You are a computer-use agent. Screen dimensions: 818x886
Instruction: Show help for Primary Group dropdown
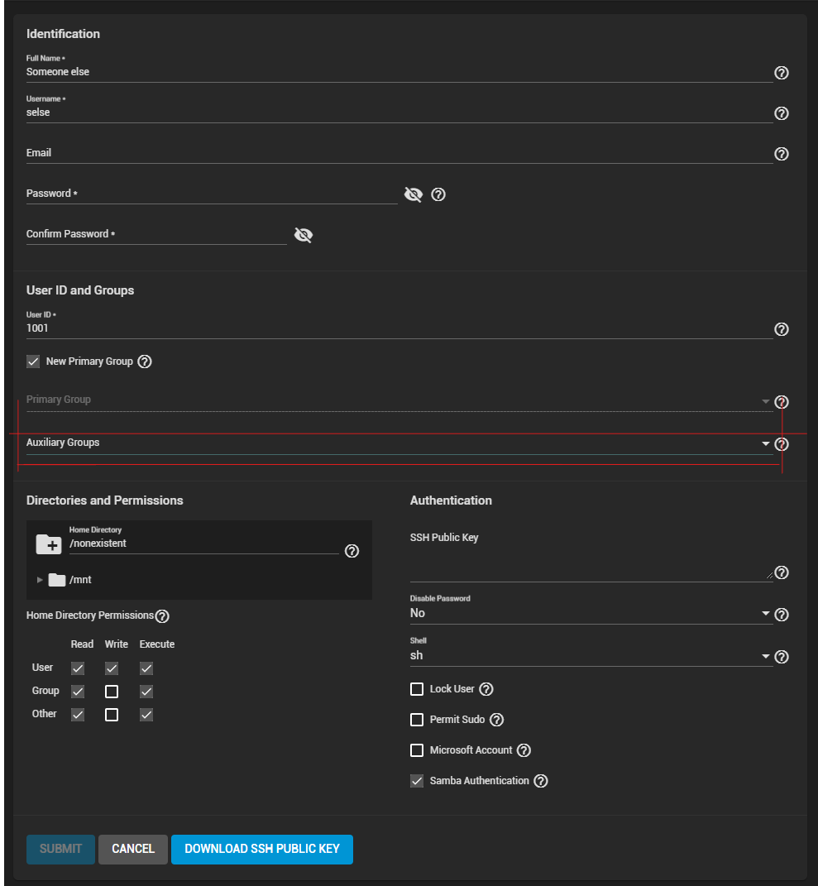[782, 402]
